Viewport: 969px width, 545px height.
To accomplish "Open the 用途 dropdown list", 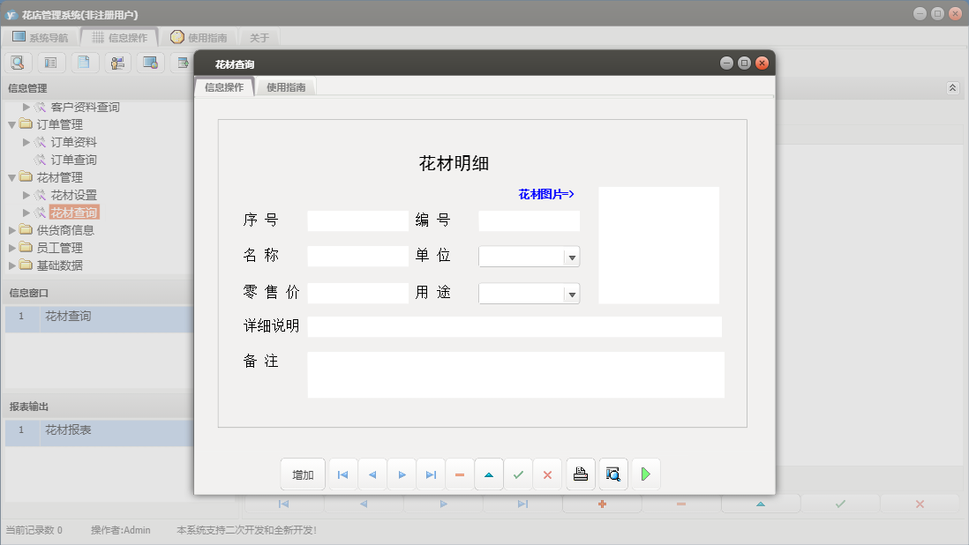I will pos(572,293).
